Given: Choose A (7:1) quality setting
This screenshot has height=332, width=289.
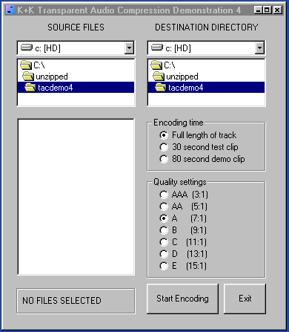Looking at the screenshot, I should pos(183,218).
